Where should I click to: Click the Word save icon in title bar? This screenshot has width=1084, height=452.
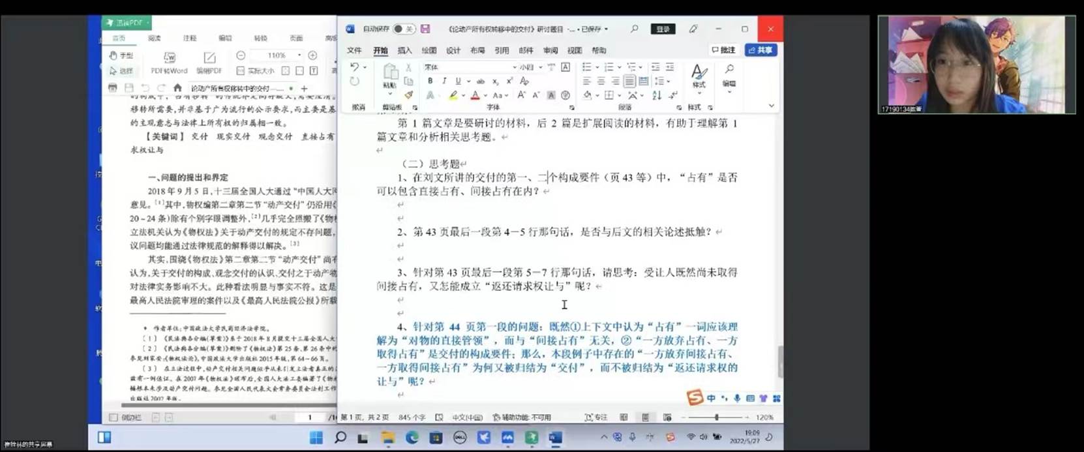point(425,29)
